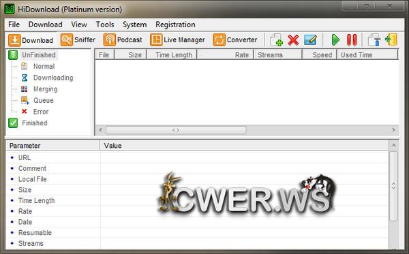This screenshot has width=409, height=254.
Task: Open the Download menu
Action: [x=46, y=25]
